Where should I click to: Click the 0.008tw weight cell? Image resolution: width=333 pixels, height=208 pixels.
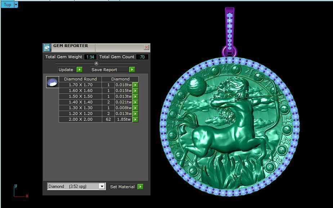pos(123,108)
